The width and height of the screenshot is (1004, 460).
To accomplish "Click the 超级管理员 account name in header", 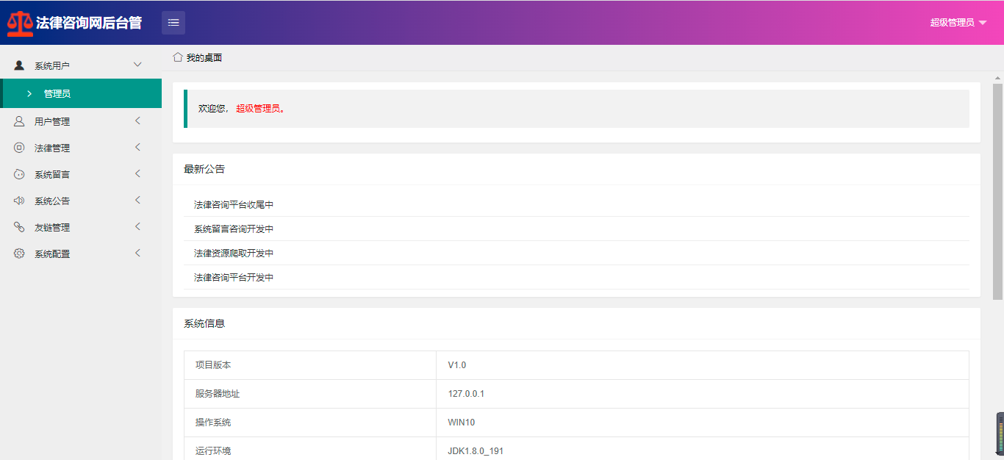I will point(952,23).
